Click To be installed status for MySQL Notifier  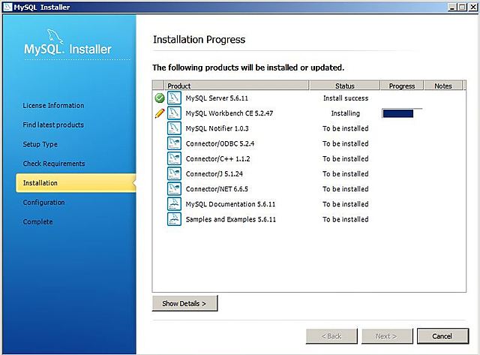(x=345, y=128)
